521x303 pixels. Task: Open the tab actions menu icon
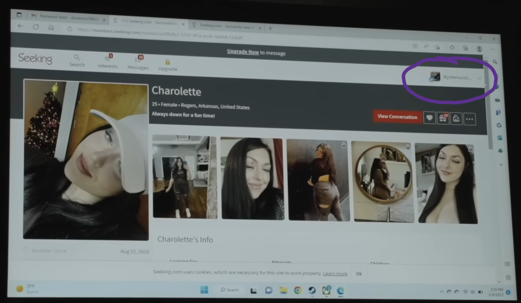point(19,15)
